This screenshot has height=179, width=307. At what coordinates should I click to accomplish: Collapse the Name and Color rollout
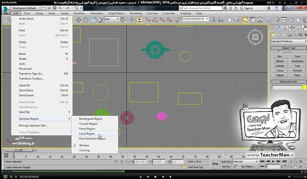(x=289, y=82)
